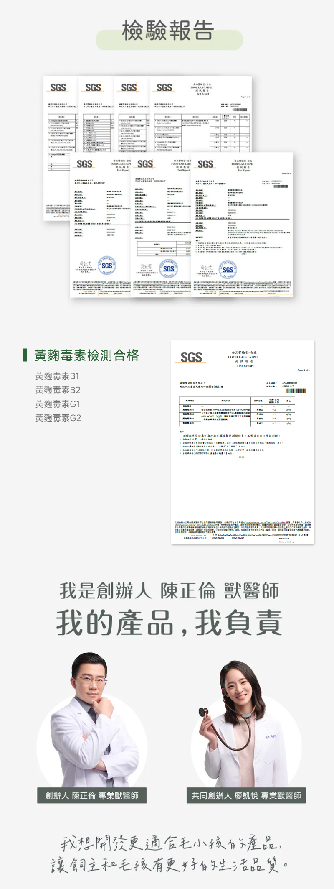Viewport: 334px width, 889px height.
Task: Click the blue SGS Taiwan stamp on the front middle report
Action: (168, 268)
